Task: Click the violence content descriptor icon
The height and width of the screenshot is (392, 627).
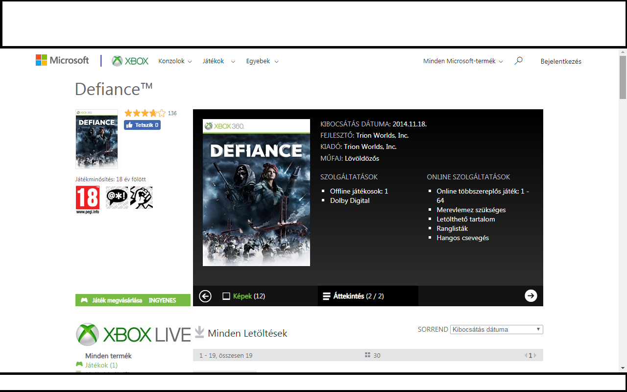Action: (x=142, y=197)
